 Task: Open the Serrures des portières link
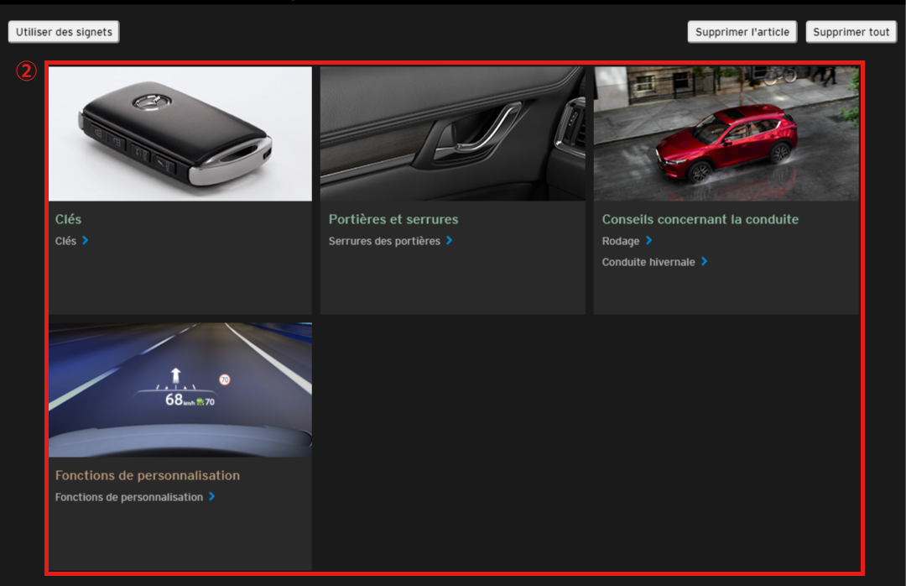[x=384, y=241]
